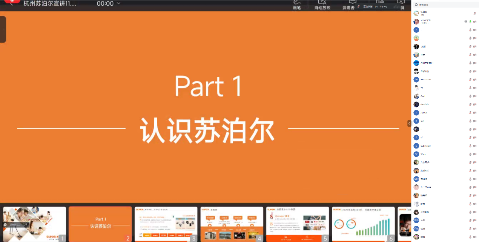Jump to slide 5 Groupe SEB thumbnail
This screenshot has width=479, height=242.
(297, 224)
